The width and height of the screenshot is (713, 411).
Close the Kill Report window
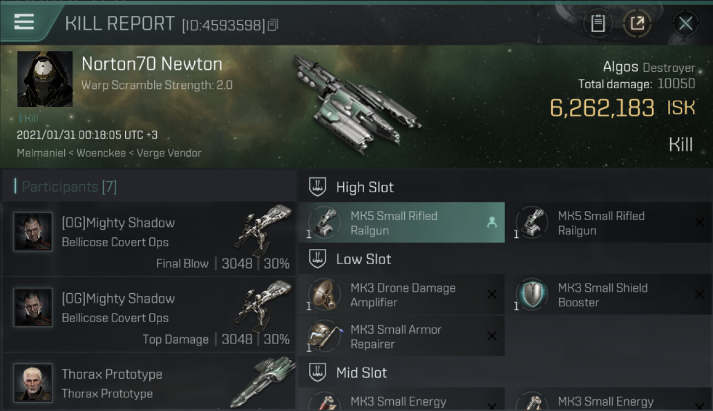tap(686, 23)
